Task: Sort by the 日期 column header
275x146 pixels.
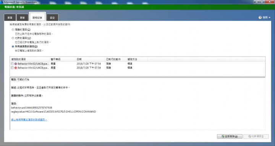Action: click(x=90, y=59)
